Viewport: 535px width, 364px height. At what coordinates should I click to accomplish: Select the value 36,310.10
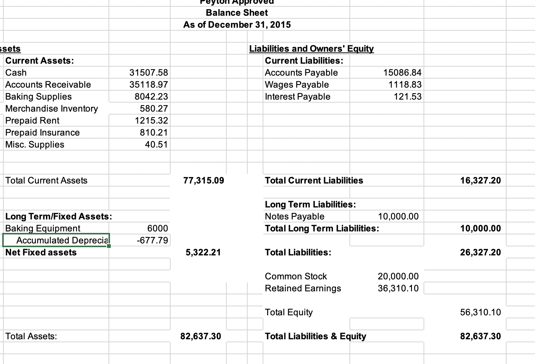(x=398, y=288)
